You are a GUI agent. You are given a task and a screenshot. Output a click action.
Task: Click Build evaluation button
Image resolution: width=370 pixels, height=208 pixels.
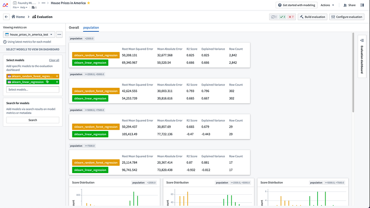(313, 17)
